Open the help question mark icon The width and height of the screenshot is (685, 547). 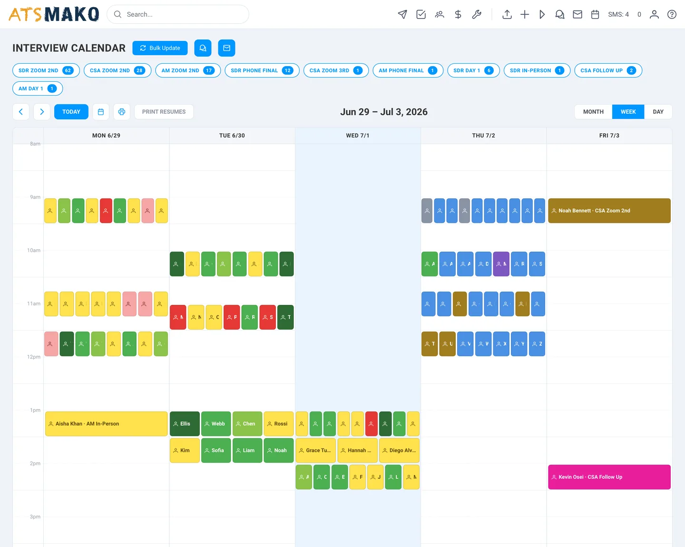pos(672,14)
